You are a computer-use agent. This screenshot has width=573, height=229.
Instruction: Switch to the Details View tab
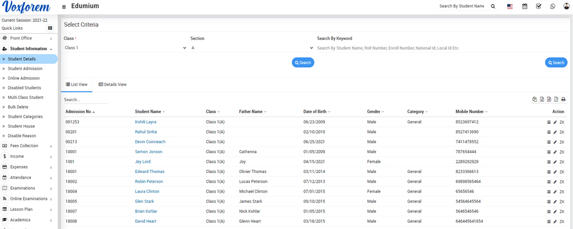[113, 85]
